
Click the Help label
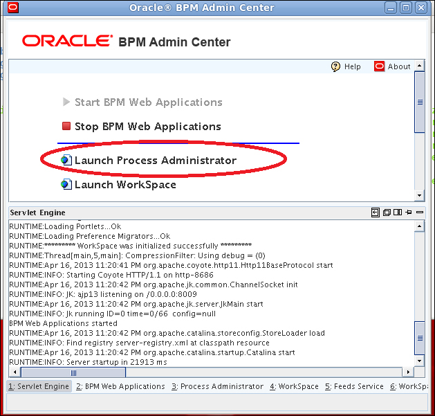tap(352, 66)
